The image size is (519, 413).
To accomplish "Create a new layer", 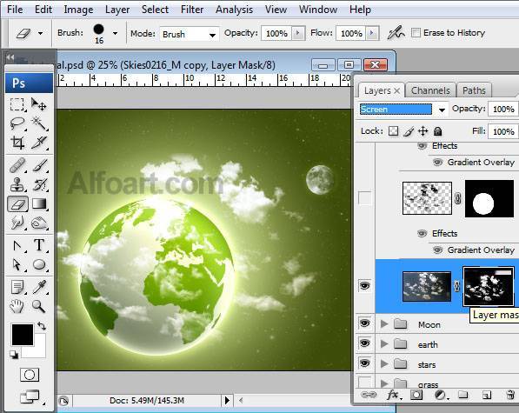I will [486, 395].
